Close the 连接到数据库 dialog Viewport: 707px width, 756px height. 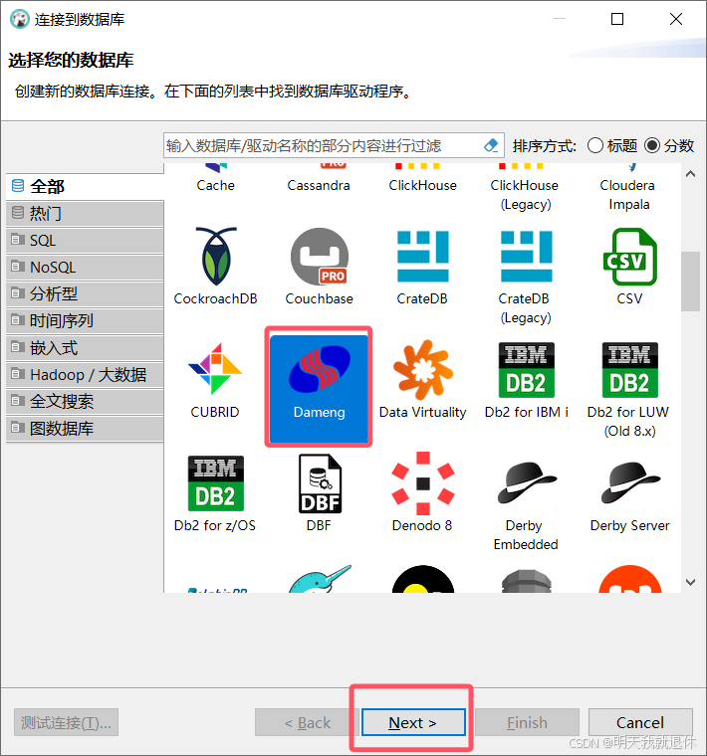[x=676, y=19]
